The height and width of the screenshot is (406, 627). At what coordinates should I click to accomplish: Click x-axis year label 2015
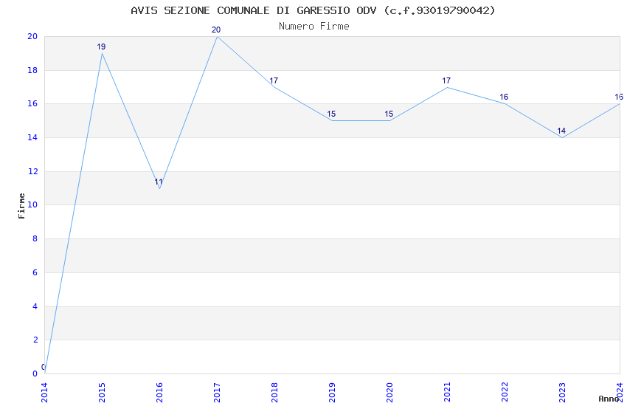click(102, 393)
